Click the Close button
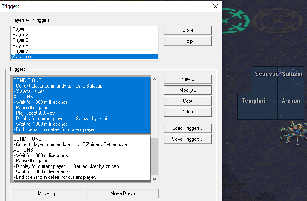The height and width of the screenshot is (201, 307). point(188,30)
